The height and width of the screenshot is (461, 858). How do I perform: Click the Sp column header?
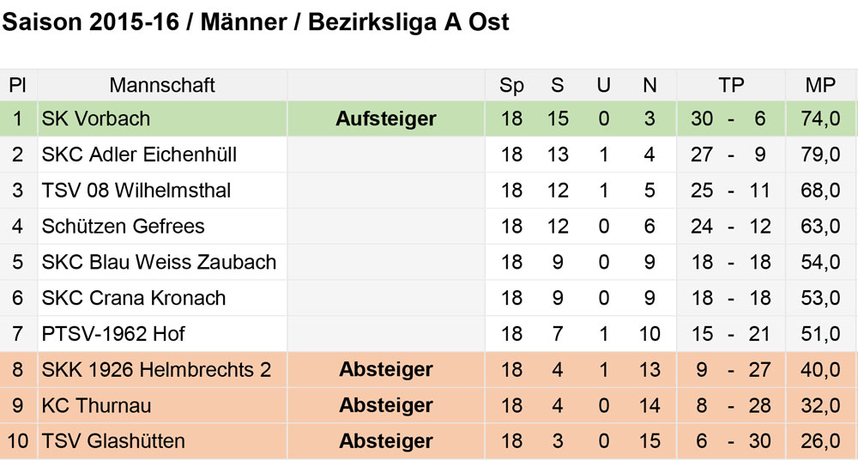[x=511, y=86]
